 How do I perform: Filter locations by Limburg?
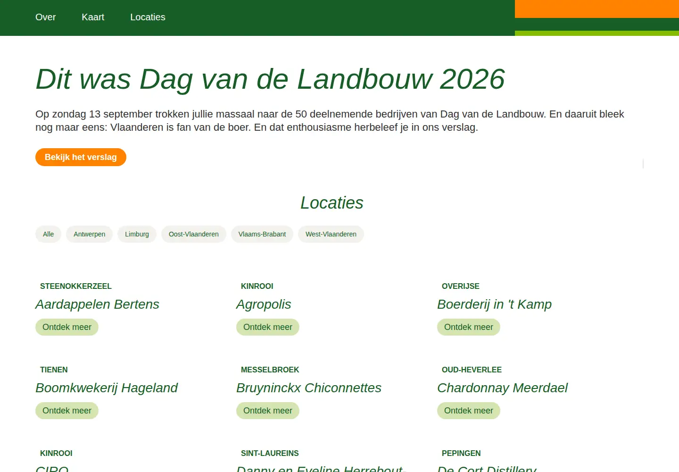[137, 234]
